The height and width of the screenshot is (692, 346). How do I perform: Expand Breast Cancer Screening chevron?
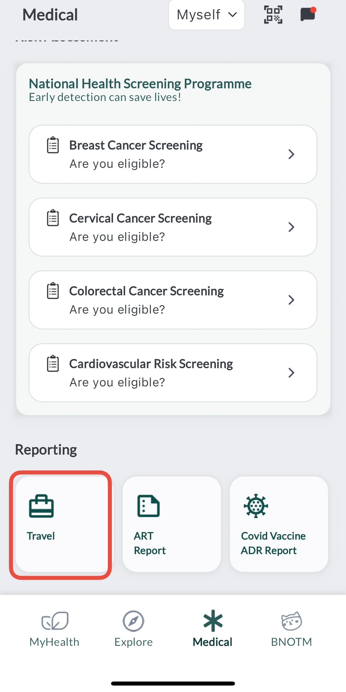291,154
